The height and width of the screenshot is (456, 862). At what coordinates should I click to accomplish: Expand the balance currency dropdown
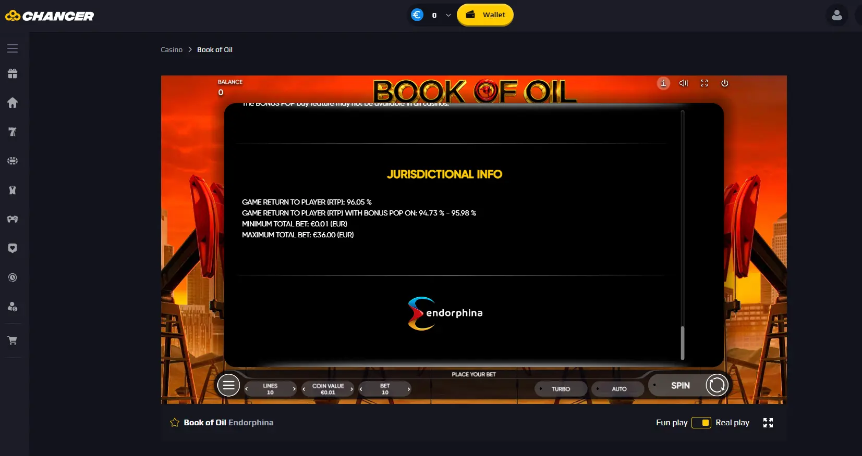pyautogui.click(x=448, y=15)
